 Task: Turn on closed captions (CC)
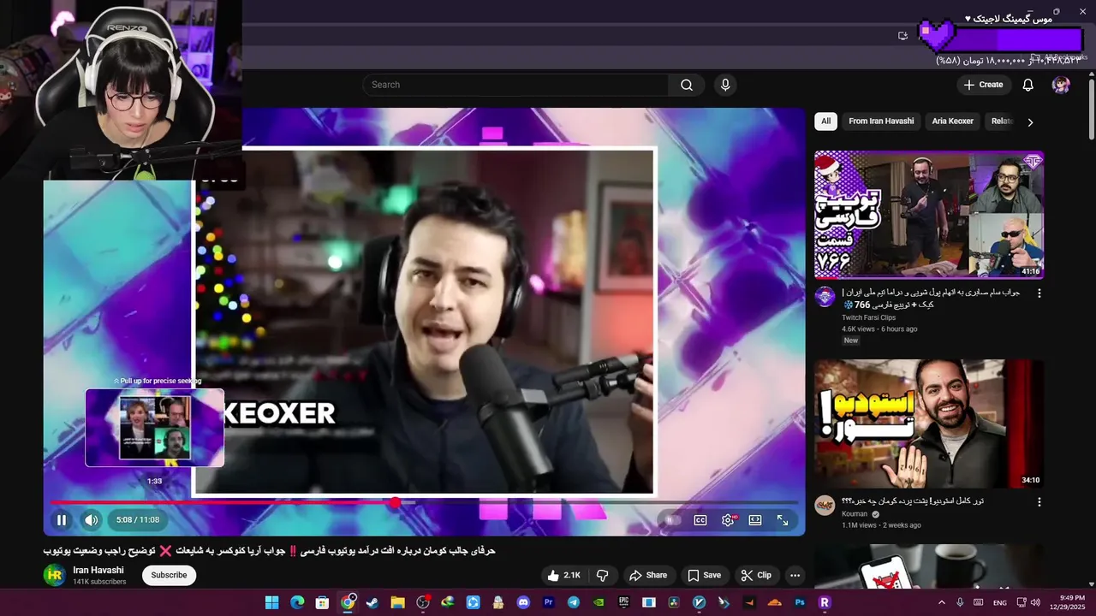coord(700,520)
